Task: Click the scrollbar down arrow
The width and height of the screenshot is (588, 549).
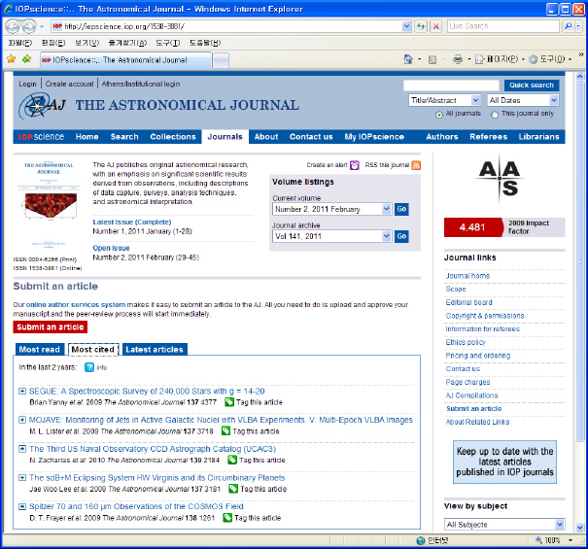Action: tap(580, 527)
